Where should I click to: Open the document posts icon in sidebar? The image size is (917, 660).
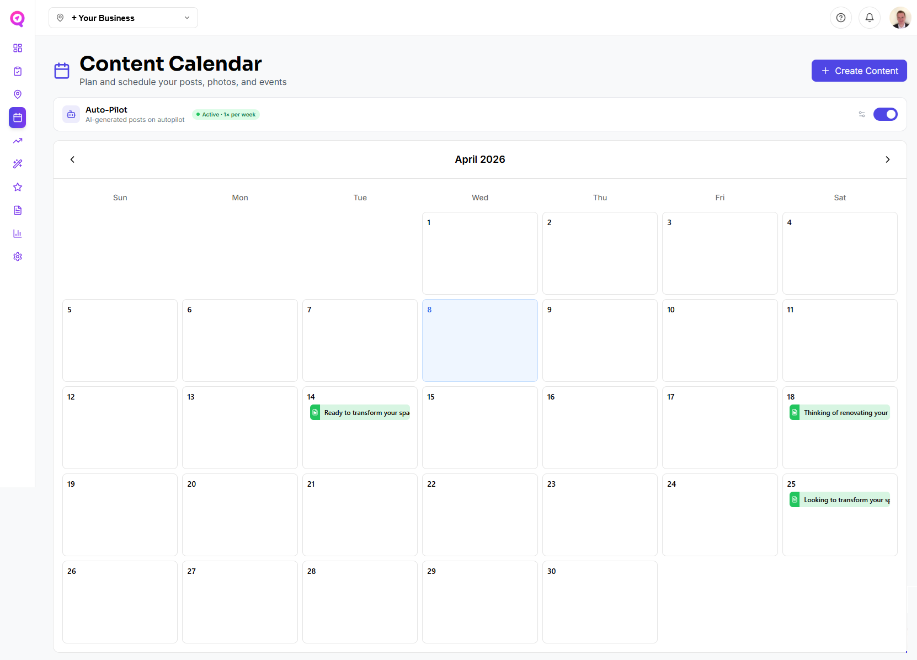point(18,210)
